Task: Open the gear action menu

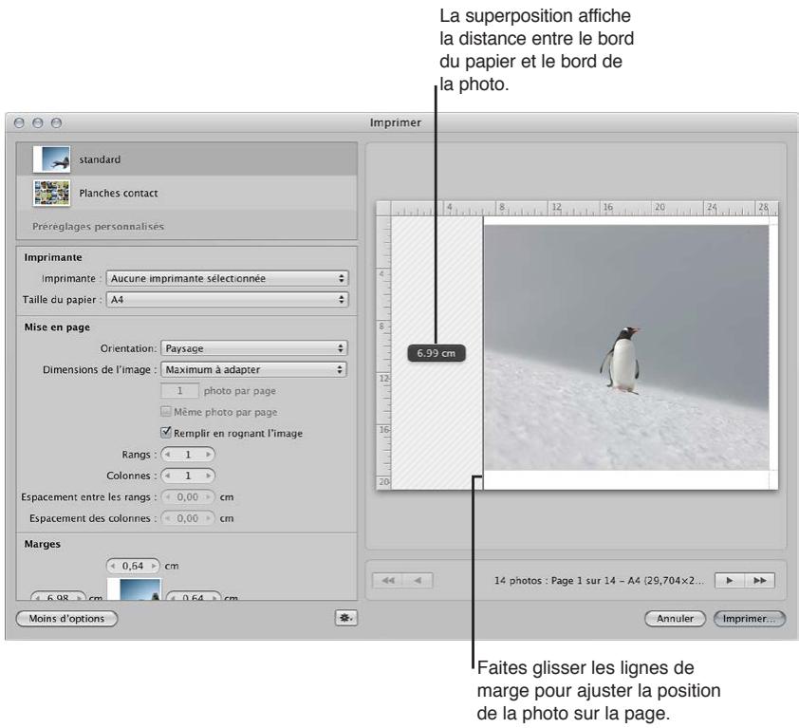Action: pyautogui.click(x=346, y=618)
